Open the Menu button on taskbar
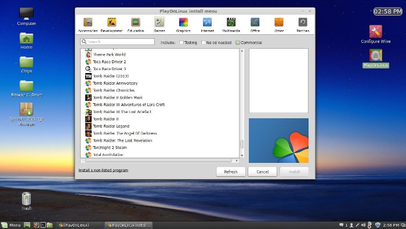 click(11, 225)
